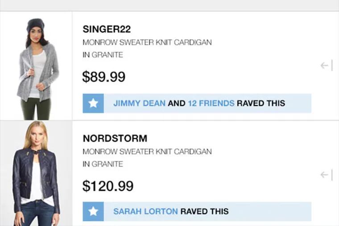Click the star icon beside Sarah Lorton
The image size is (339, 226).
tap(93, 211)
